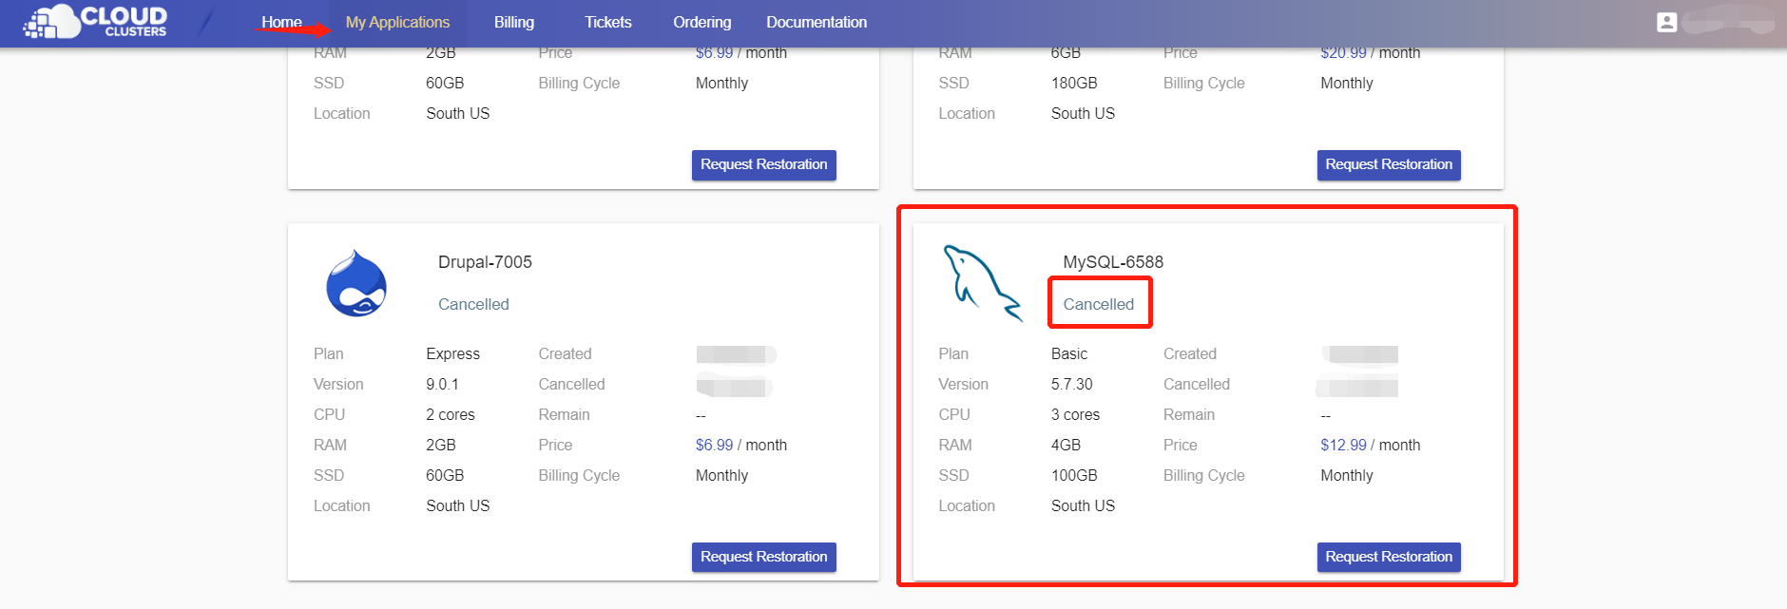The image size is (1787, 609).
Task: Open the Documentation menu
Action: coord(817,22)
